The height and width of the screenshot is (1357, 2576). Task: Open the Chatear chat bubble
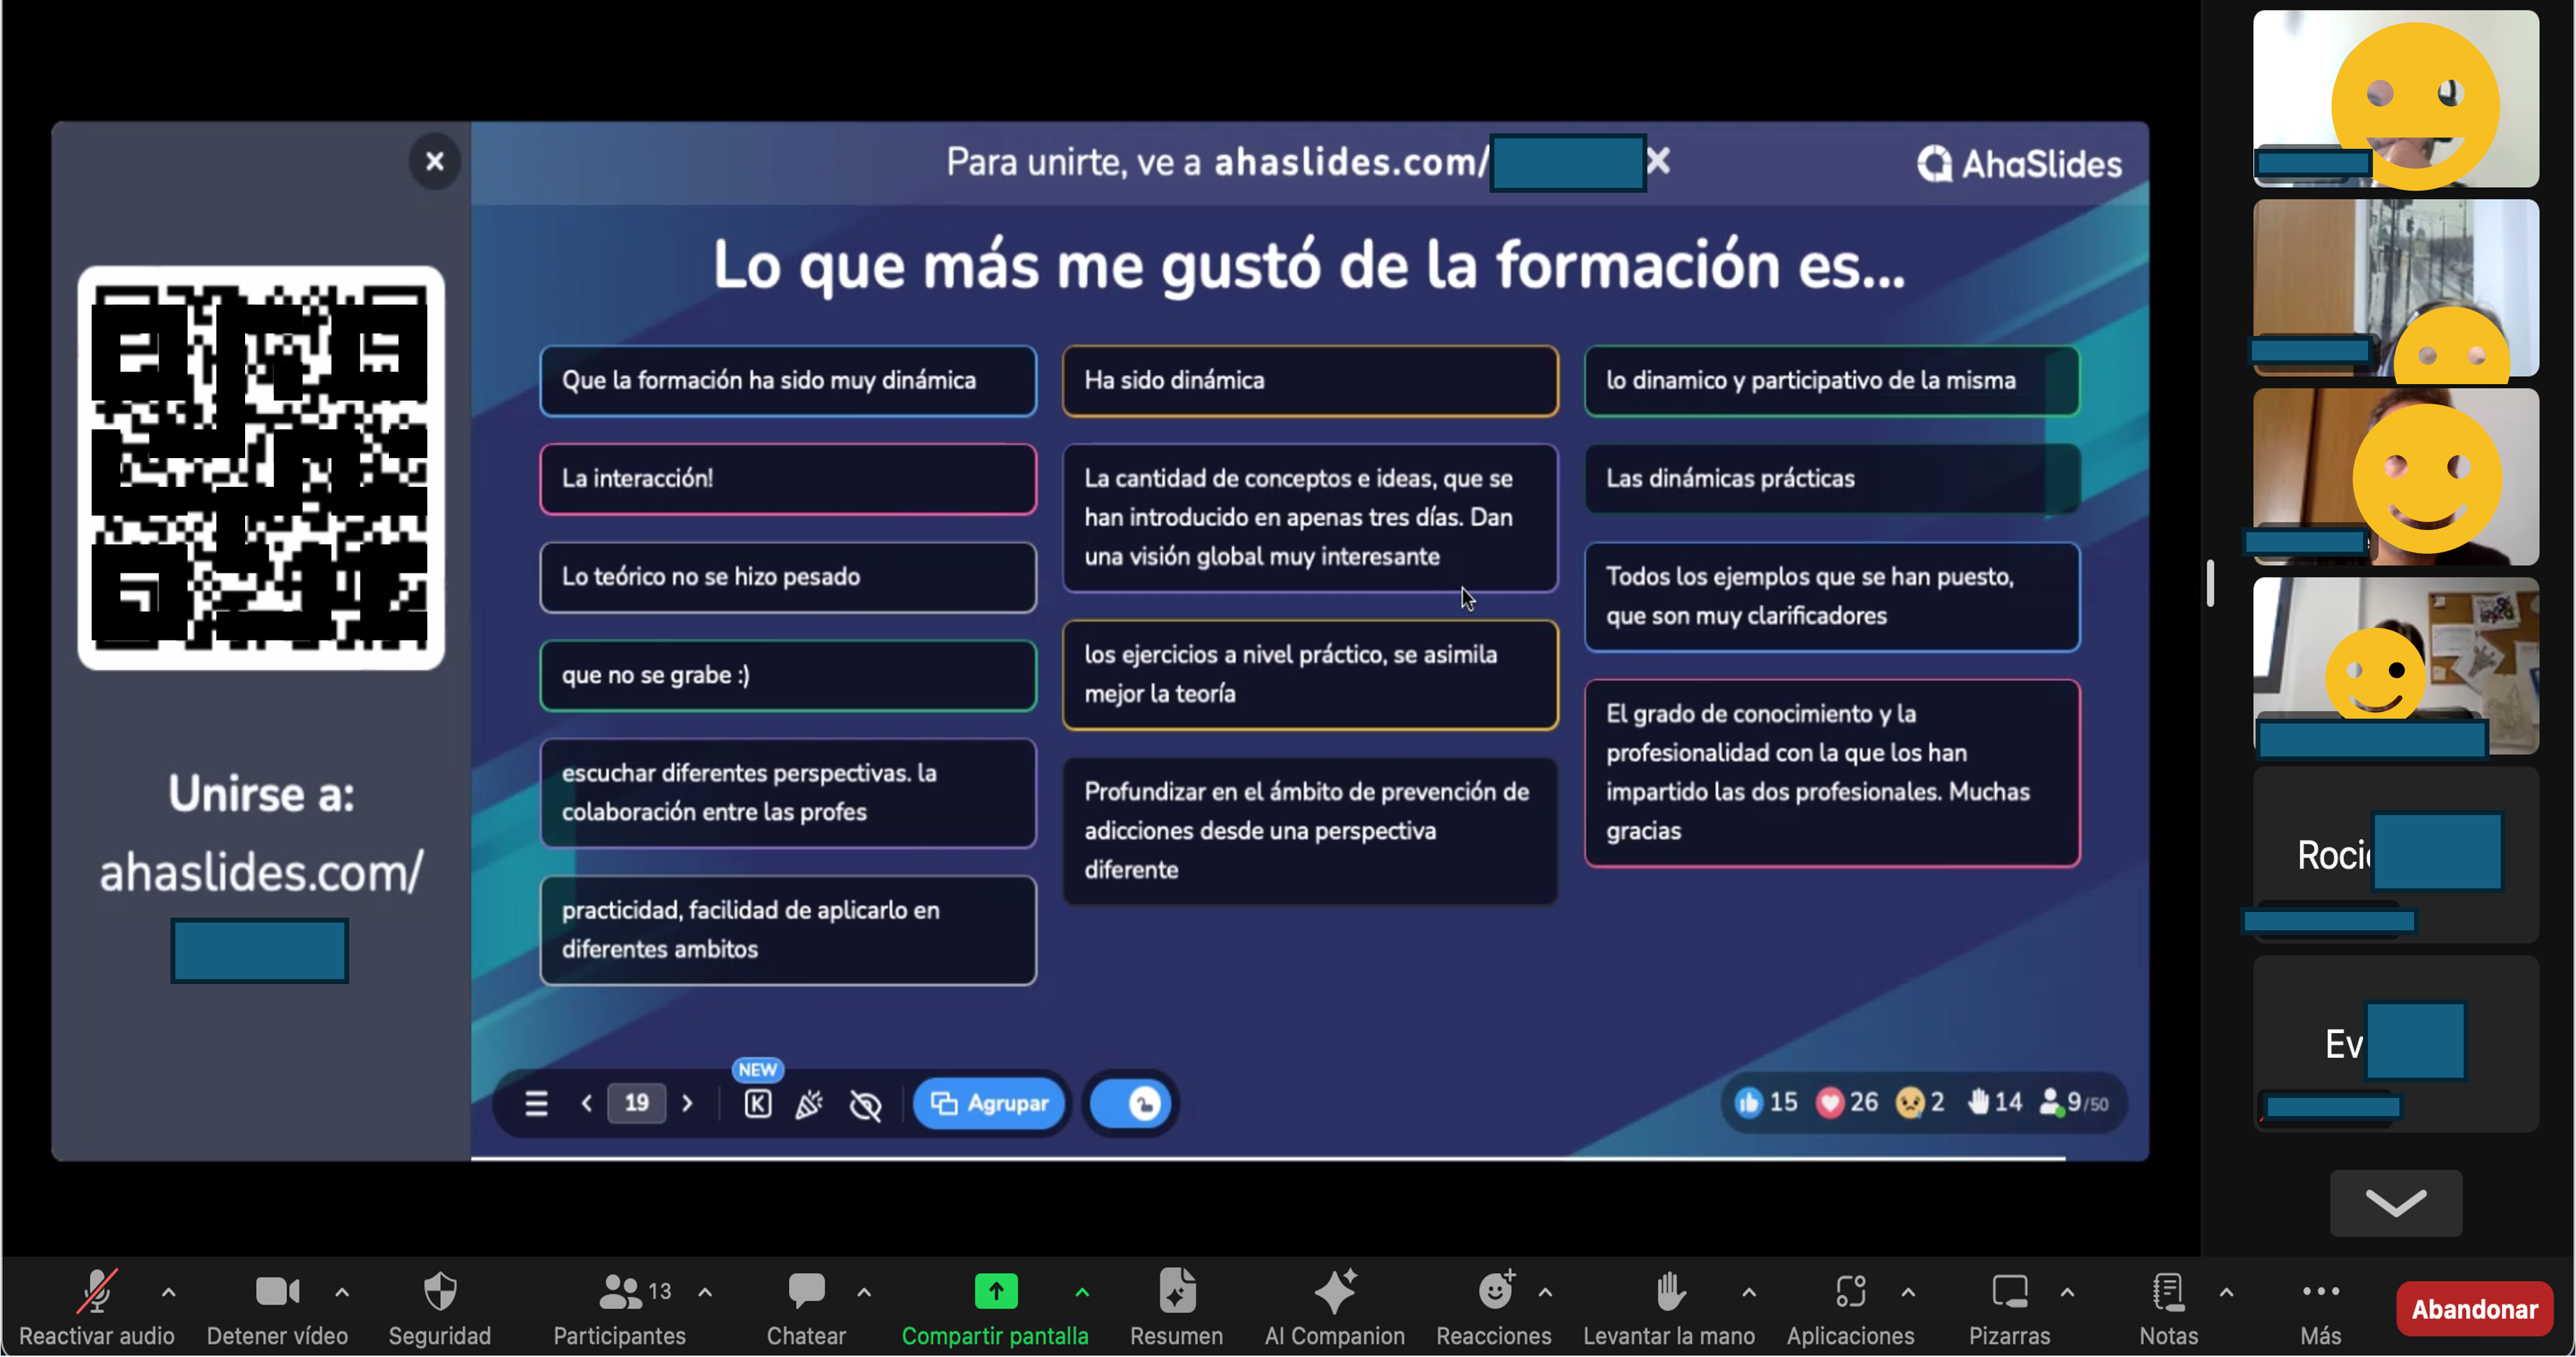coord(806,1291)
